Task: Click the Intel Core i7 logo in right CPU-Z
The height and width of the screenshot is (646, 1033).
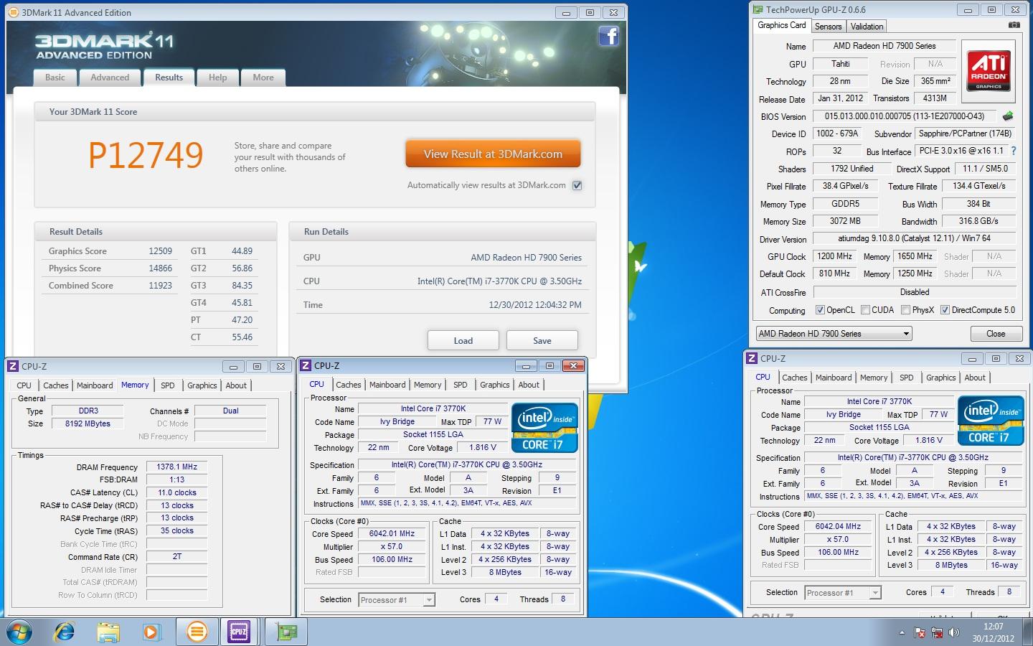Action: pyautogui.click(x=991, y=421)
